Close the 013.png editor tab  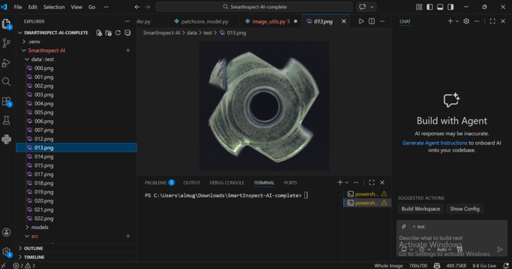(344, 21)
